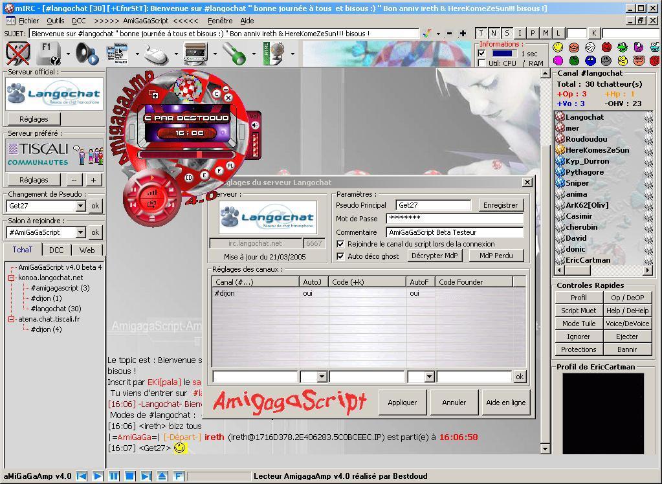The image size is (662, 484).
Task: Click the CD button on AmigagaAmp player
Action: click(x=189, y=178)
